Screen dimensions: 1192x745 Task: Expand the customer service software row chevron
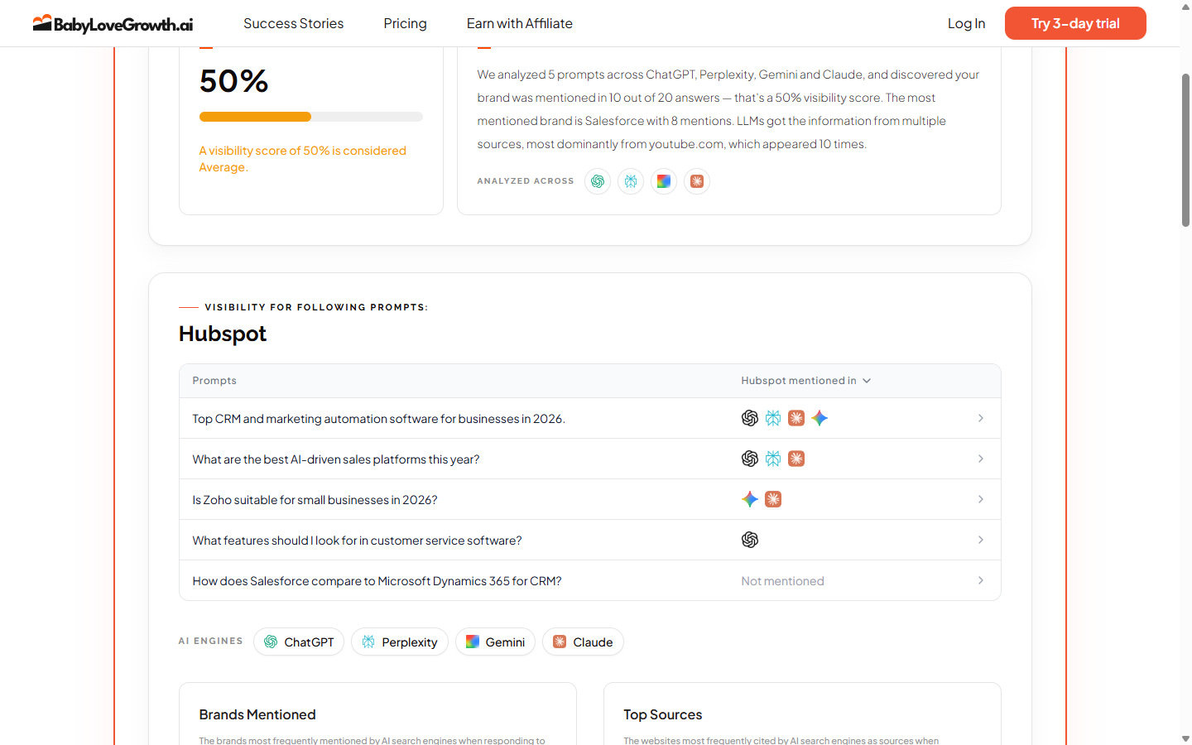(x=981, y=540)
